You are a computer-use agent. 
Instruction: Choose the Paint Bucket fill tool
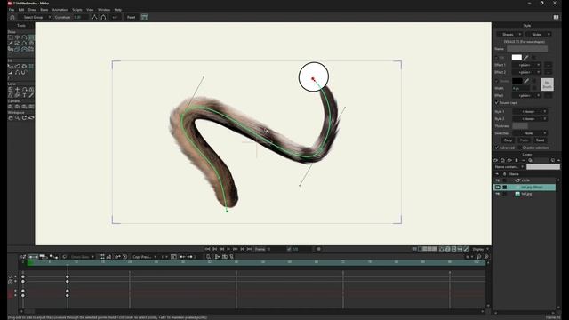click(24, 66)
